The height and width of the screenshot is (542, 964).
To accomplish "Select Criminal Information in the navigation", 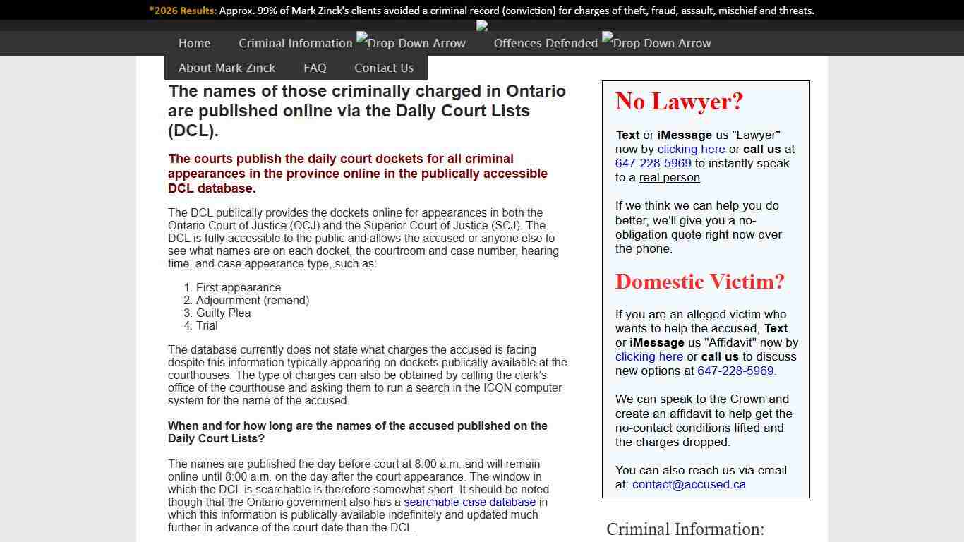I will click(x=295, y=43).
